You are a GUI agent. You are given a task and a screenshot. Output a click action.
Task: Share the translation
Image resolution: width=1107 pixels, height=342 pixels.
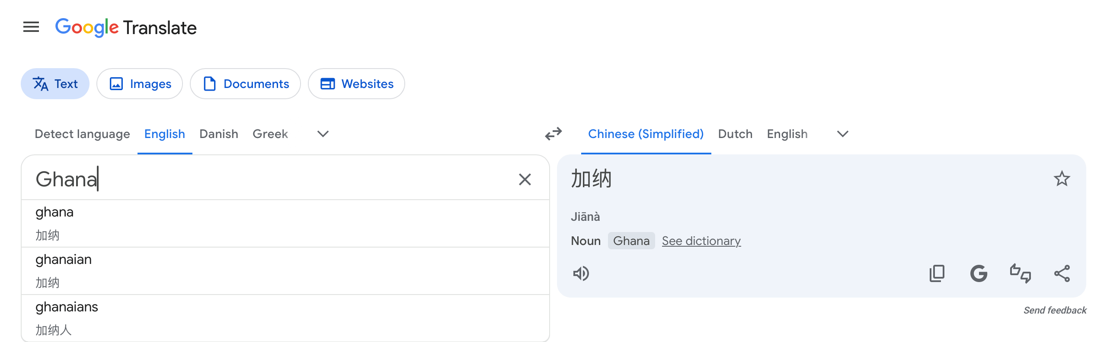[x=1062, y=273]
